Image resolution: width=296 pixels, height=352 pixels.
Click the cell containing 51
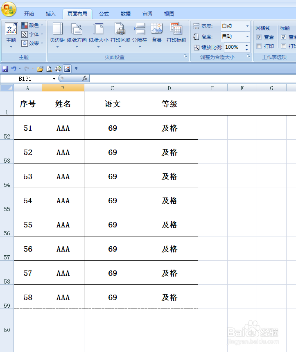point(28,128)
